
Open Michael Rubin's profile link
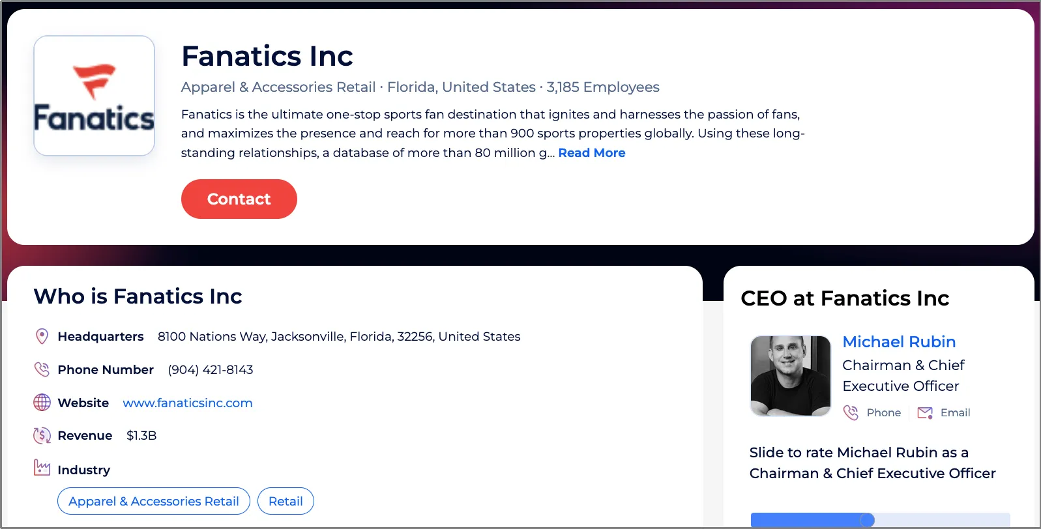tap(899, 341)
